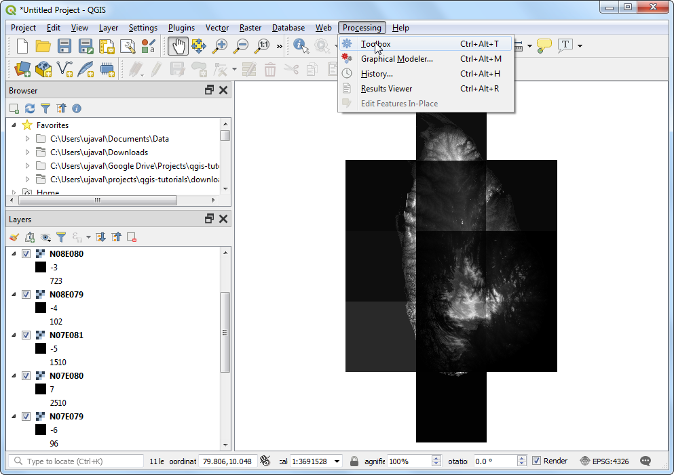The height and width of the screenshot is (475, 674).
Task: Click the Save Project floppy icon
Action: (x=64, y=46)
